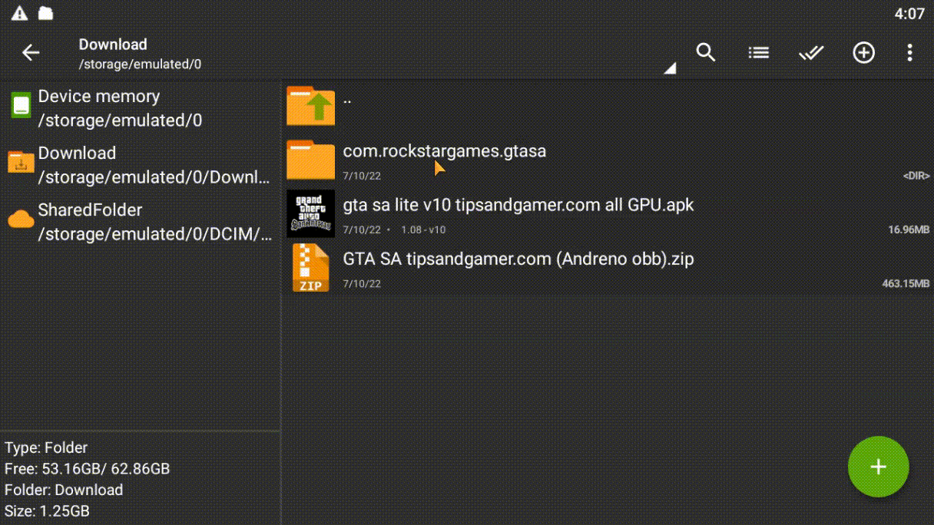Tap the green floating plus button
Viewport: 934px width, 525px height.
click(879, 467)
